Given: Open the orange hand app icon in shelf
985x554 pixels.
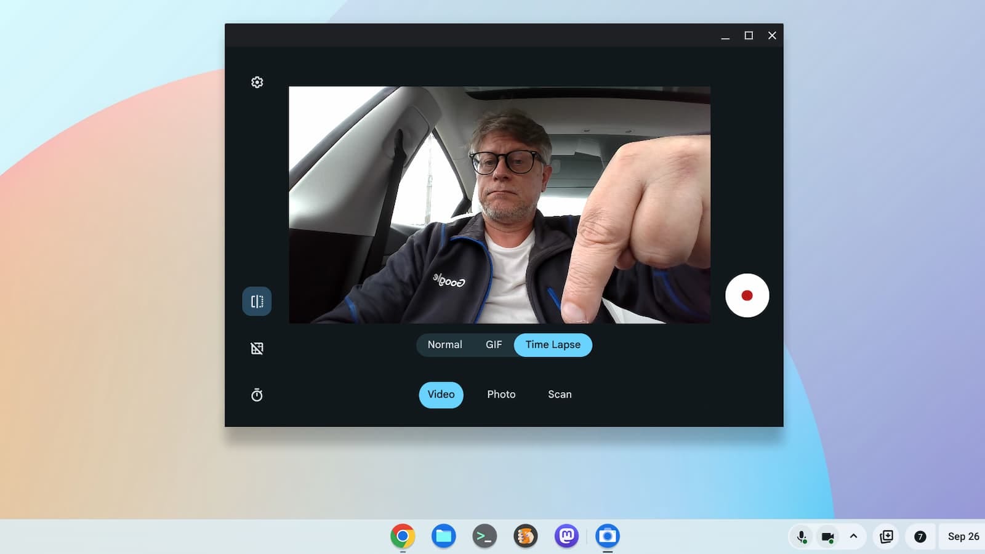Looking at the screenshot, I should point(526,536).
